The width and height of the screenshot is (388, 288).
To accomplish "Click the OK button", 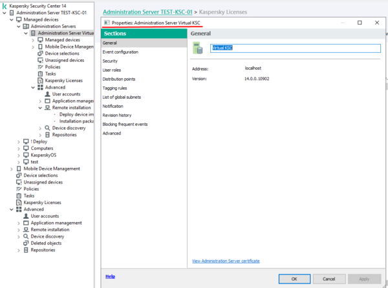I will [x=294, y=279].
